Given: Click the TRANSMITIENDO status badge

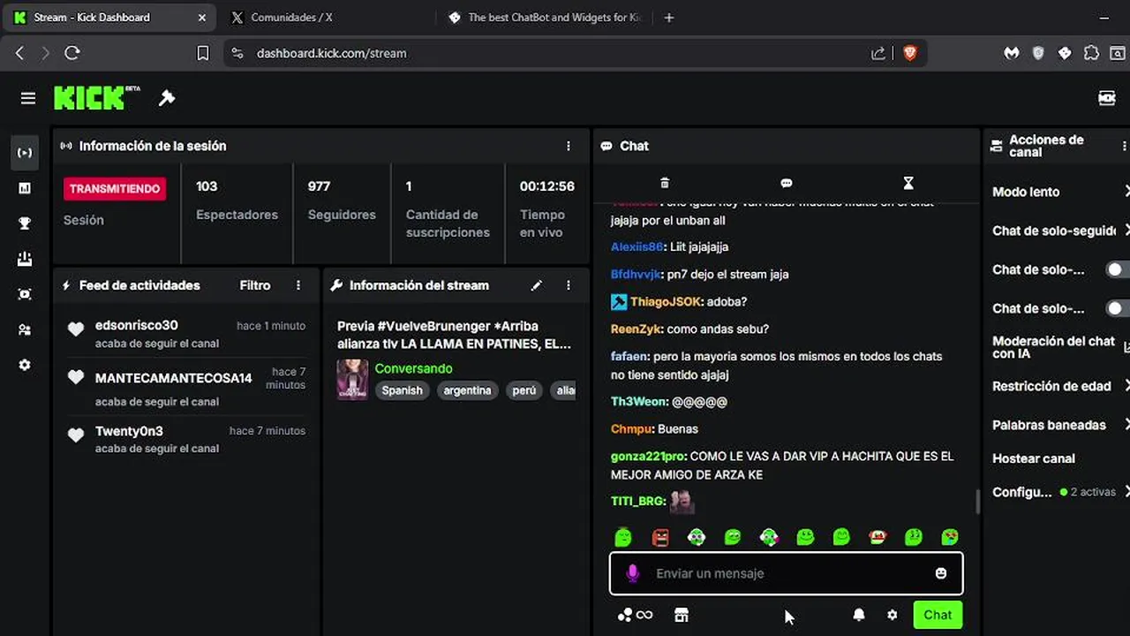Looking at the screenshot, I should (x=115, y=188).
